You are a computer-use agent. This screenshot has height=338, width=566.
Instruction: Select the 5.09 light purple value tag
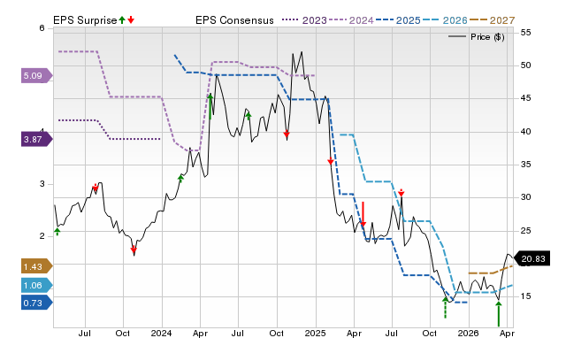click(37, 76)
